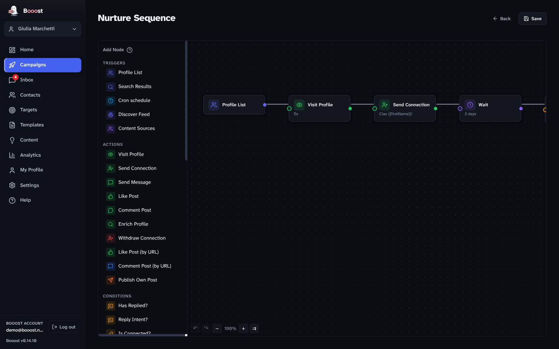559x349 pixels.
Task: Zoom out the canvas
Action: coord(217,328)
